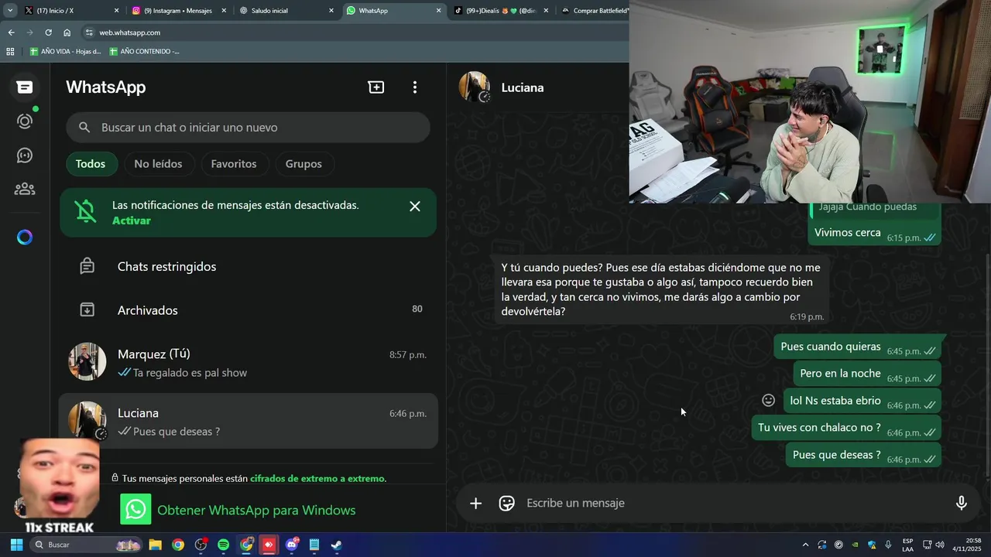React to 'lol Ns estaba ebrio' with emoji icon
The height and width of the screenshot is (557, 991).
[769, 401]
